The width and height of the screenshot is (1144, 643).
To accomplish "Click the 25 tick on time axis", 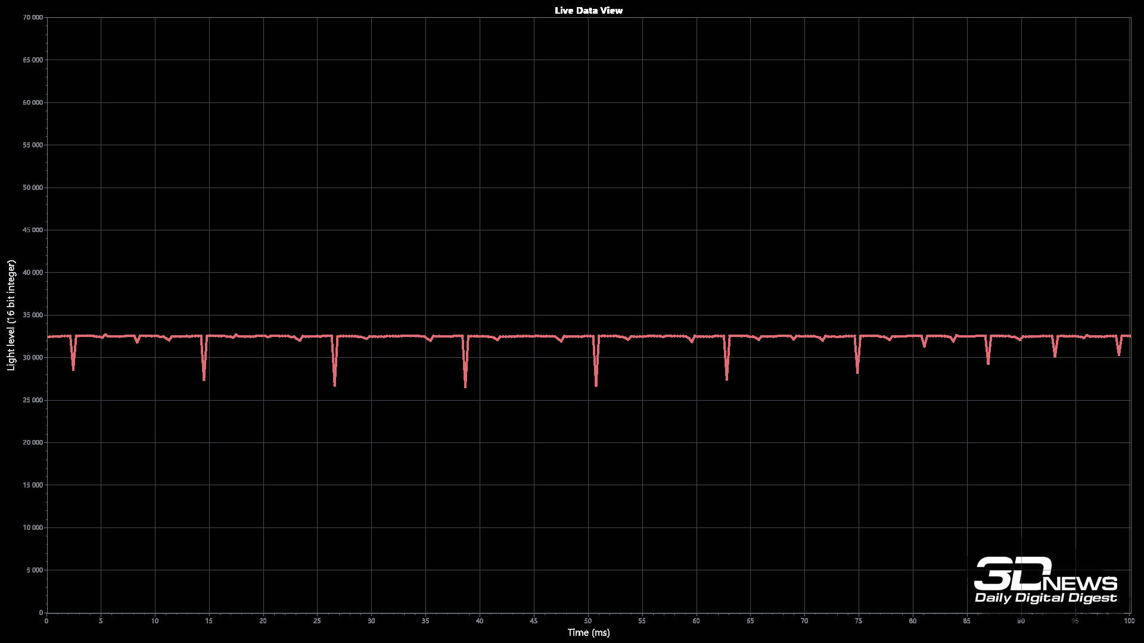I will [x=317, y=621].
